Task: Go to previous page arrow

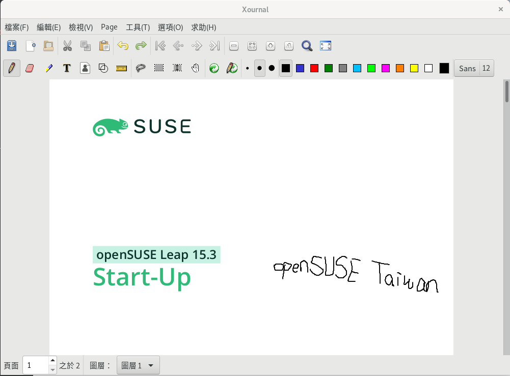Action: (x=178, y=46)
